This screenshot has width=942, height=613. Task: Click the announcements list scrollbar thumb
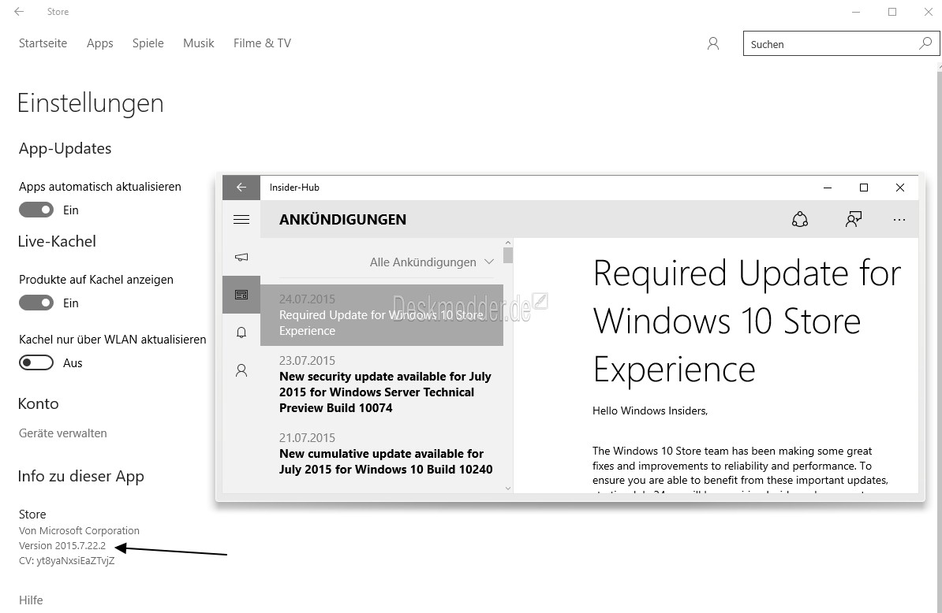(508, 255)
